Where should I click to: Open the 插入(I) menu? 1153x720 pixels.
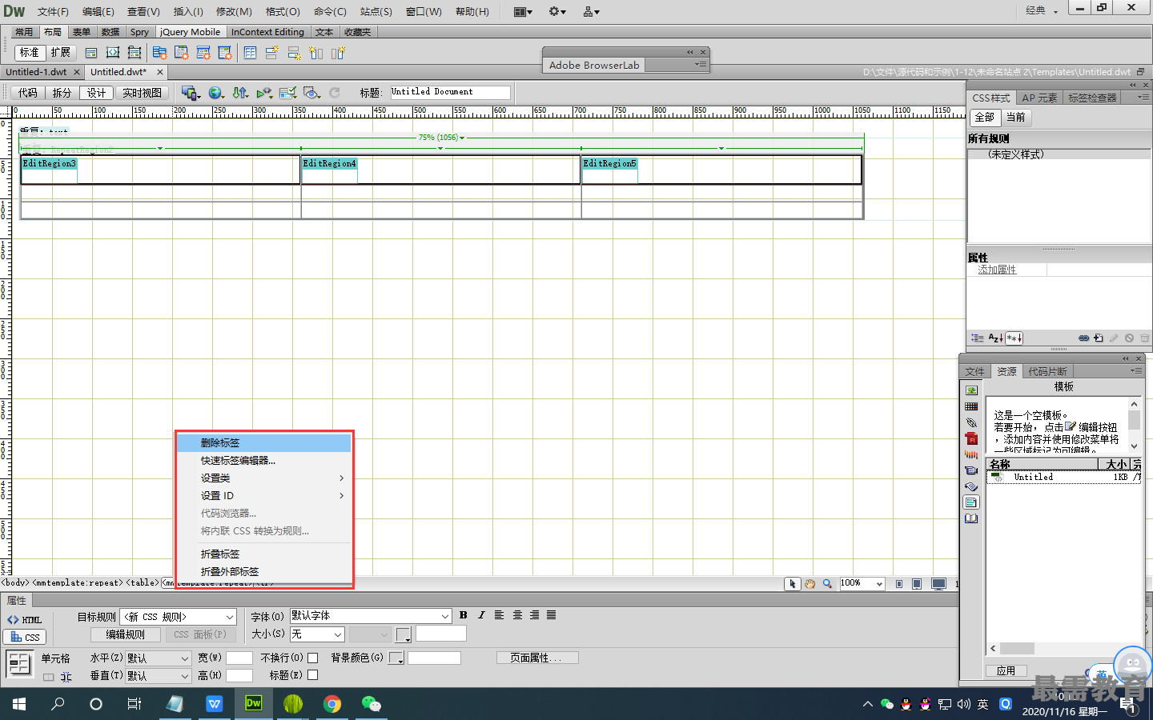tap(188, 11)
